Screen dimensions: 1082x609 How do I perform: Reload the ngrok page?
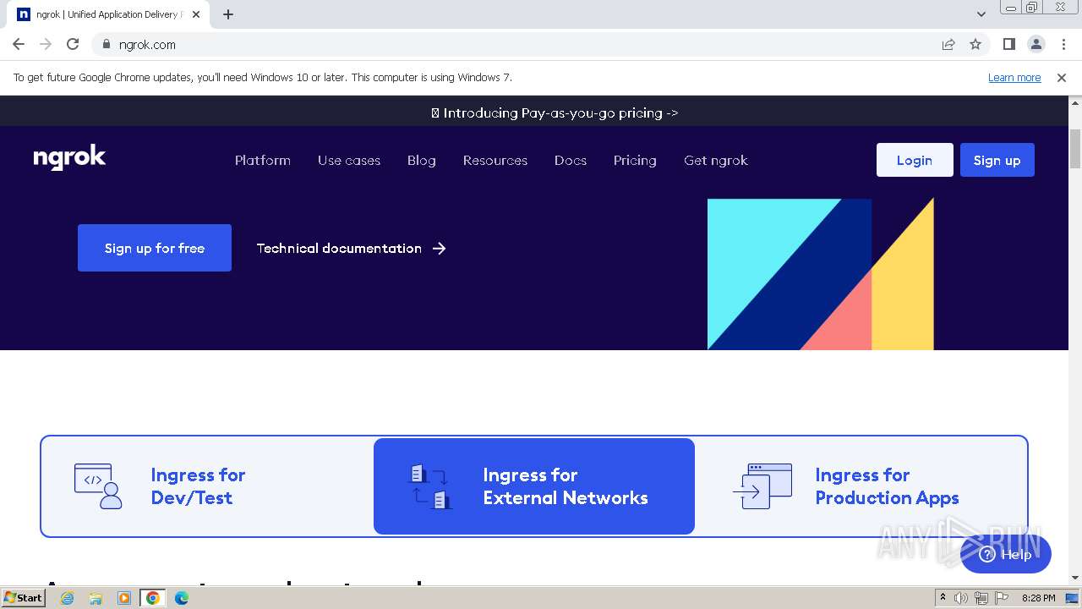point(73,44)
